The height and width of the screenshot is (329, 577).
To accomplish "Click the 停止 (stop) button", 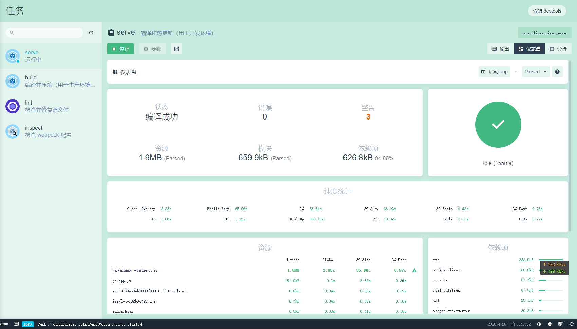I will (x=120, y=49).
